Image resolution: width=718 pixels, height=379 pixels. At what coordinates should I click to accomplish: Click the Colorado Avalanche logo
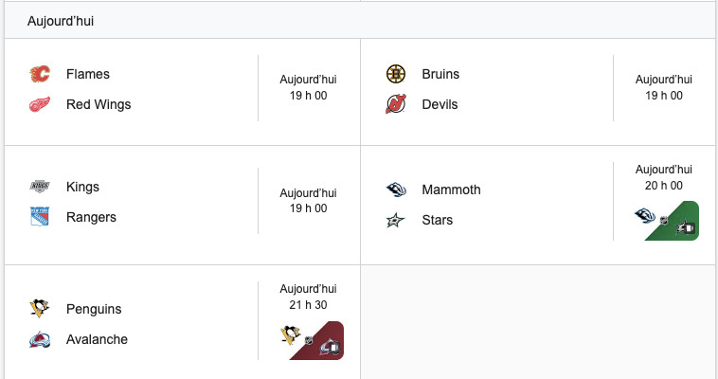click(x=40, y=339)
